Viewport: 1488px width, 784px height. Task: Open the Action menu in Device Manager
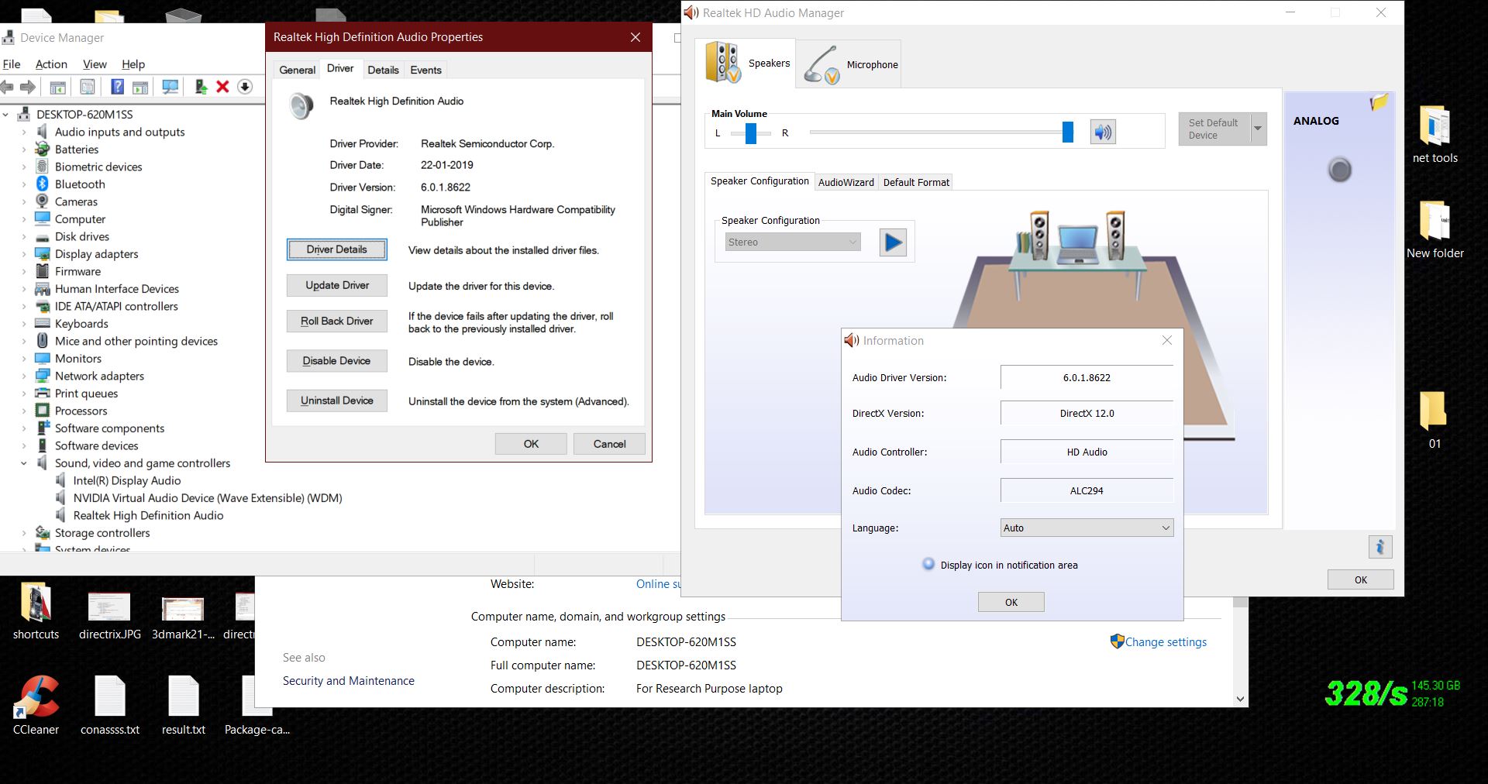[x=51, y=64]
